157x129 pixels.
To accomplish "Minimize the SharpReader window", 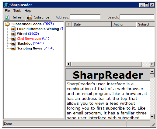I will tap(141, 5).
